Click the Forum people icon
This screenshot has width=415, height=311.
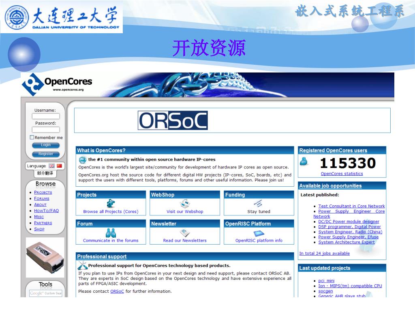(x=111, y=233)
